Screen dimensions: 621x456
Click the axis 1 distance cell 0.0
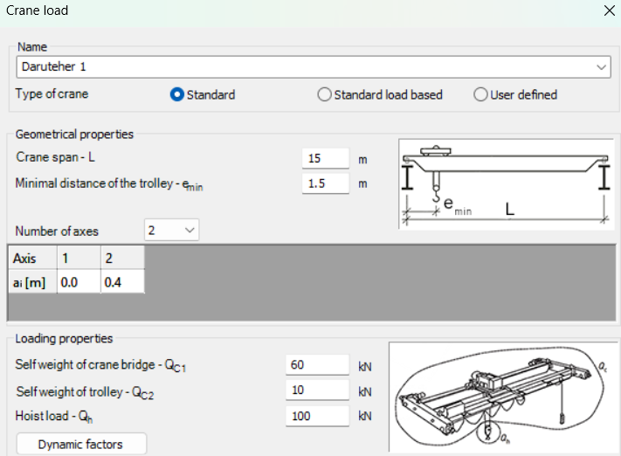(x=78, y=282)
